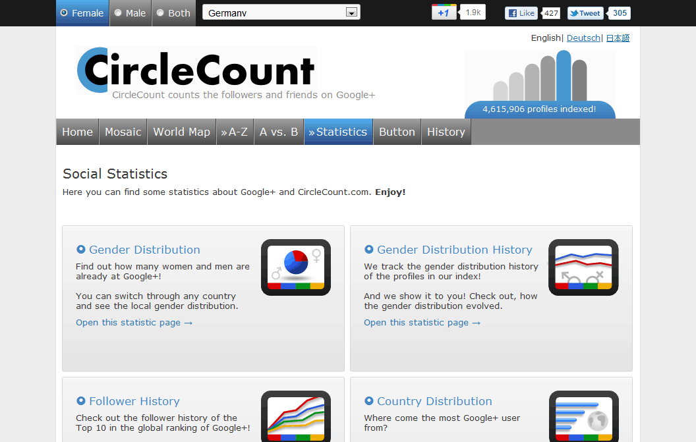Open the Mosaic tab

point(123,132)
